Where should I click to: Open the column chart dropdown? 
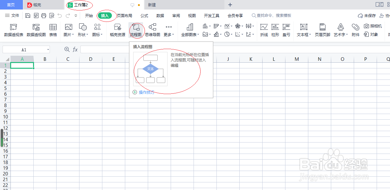[x=207, y=26]
